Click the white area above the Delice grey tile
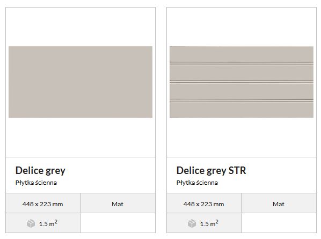The height and width of the screenshot is (239, 321). pos(81,27)
